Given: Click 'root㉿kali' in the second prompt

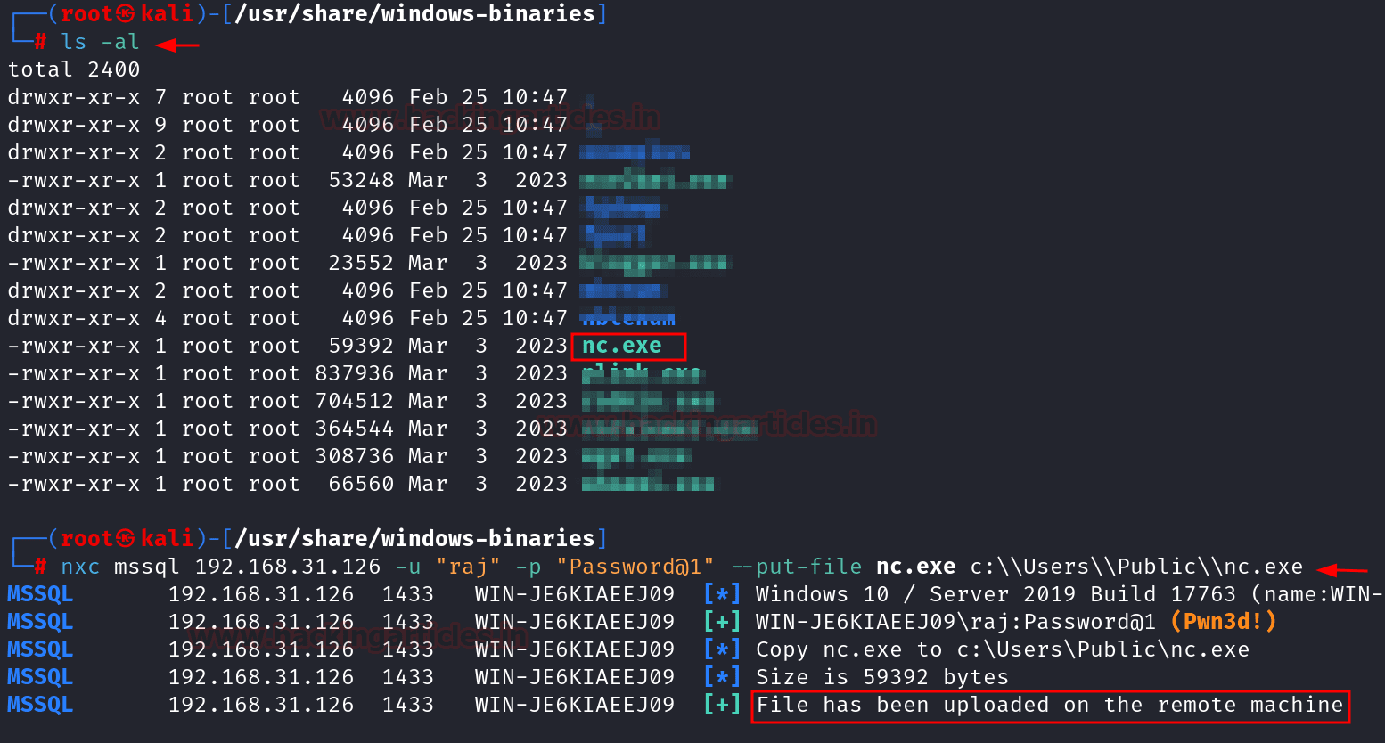Looking at the screenshot, I should [127, 539].
